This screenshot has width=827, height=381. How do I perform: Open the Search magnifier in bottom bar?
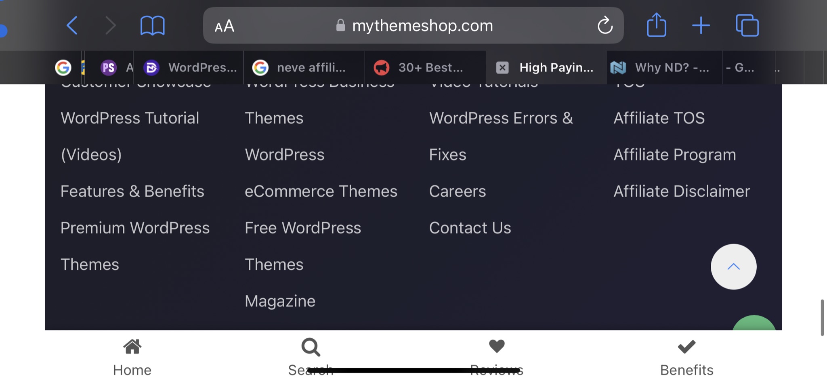coord(311,347)
